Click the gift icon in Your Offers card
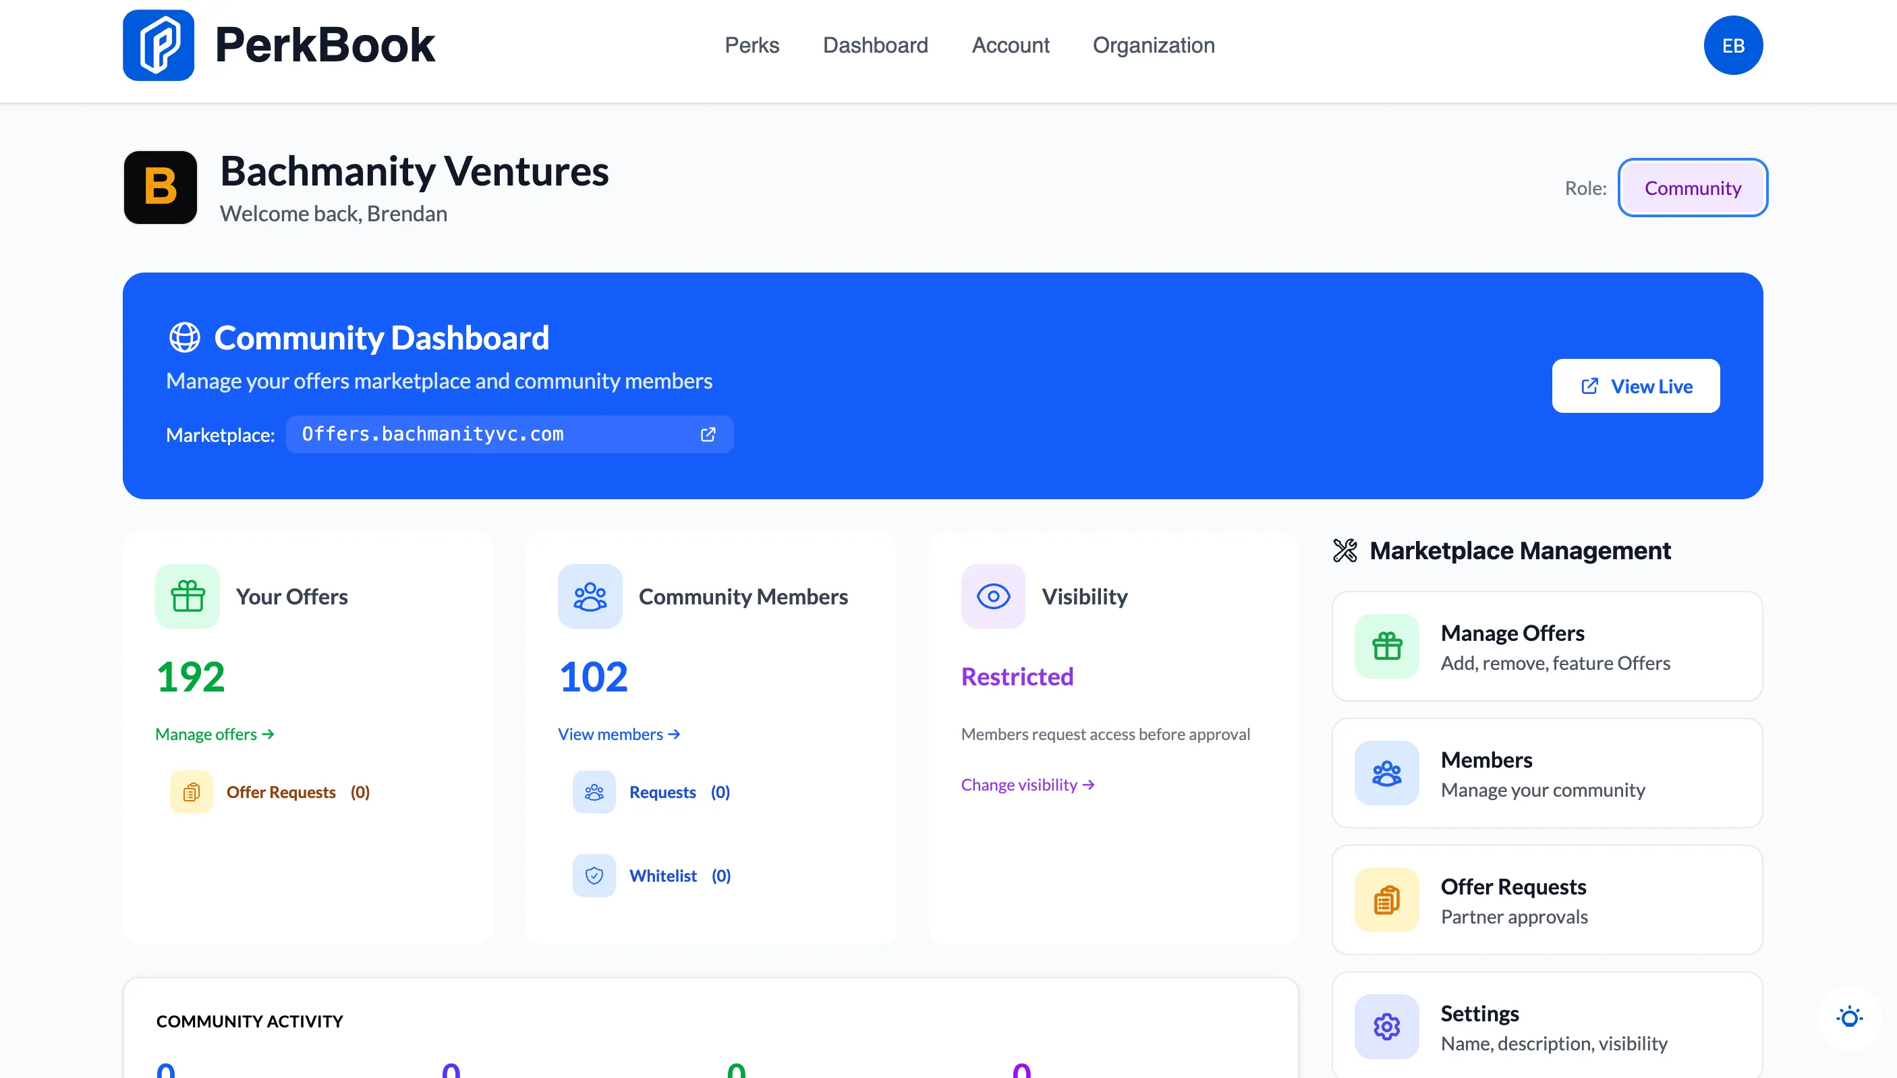Screen dimensions: 1897x1078 [188, 596]
